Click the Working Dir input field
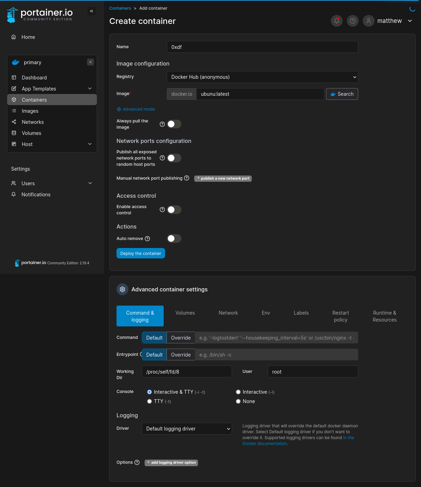The height and width of the screenshot is (487, 421). point(187,371)
